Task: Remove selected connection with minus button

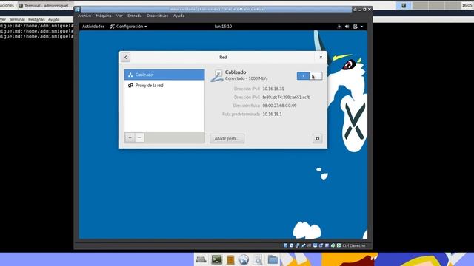Action: click(x=139, y=137)
